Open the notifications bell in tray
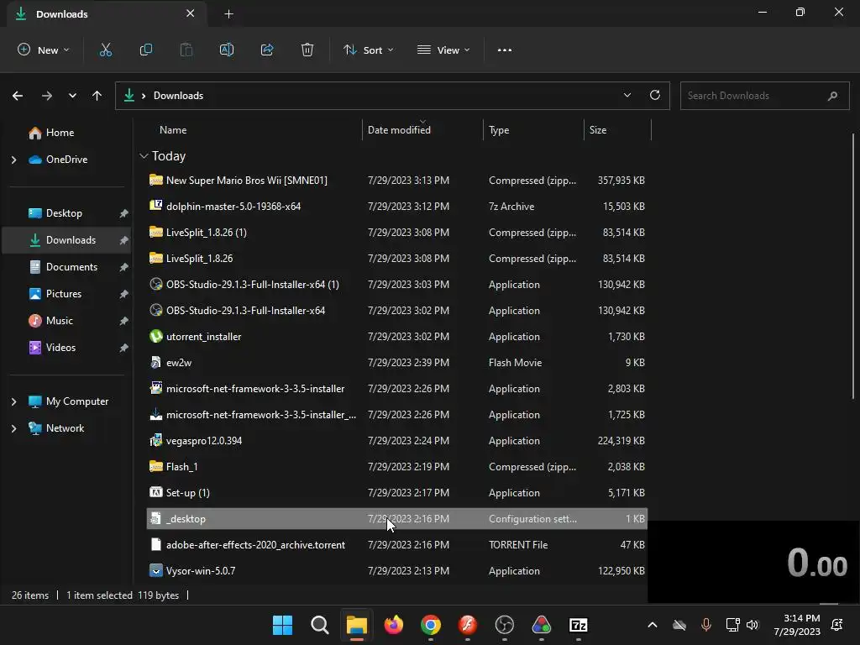 click(x=837, y=625)
